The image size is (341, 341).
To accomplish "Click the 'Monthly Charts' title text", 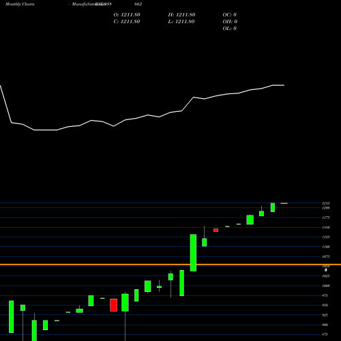I will 20,4.
